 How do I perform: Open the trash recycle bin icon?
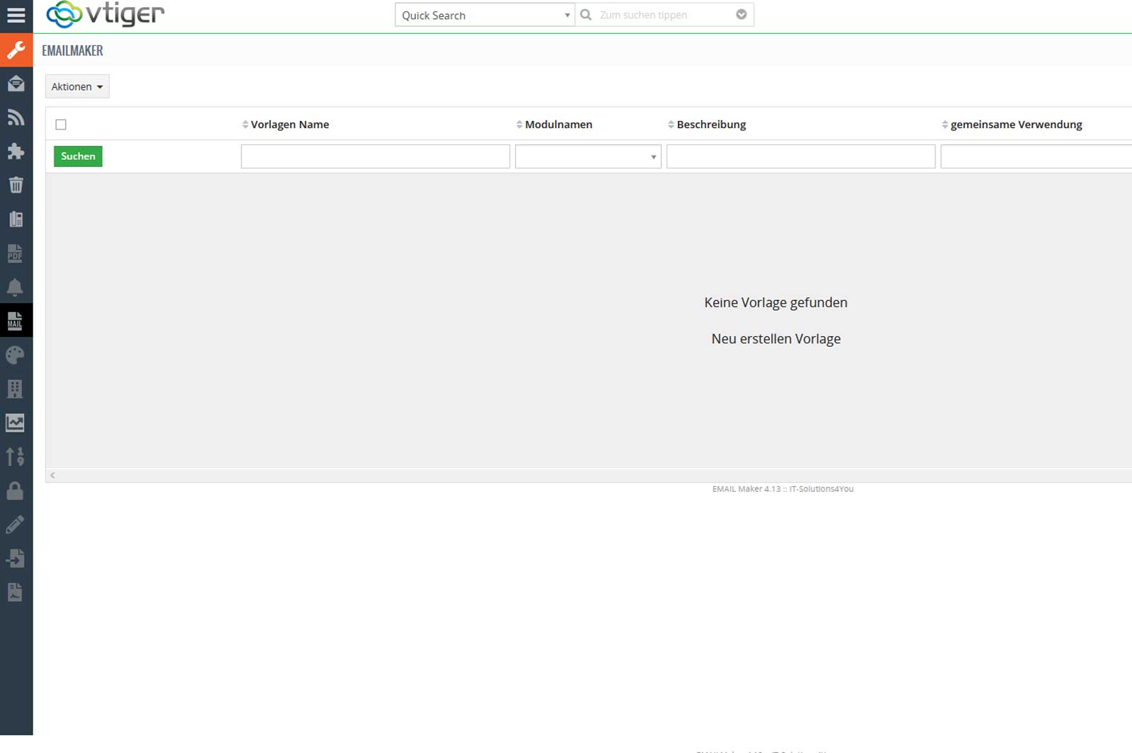(16, 185)
